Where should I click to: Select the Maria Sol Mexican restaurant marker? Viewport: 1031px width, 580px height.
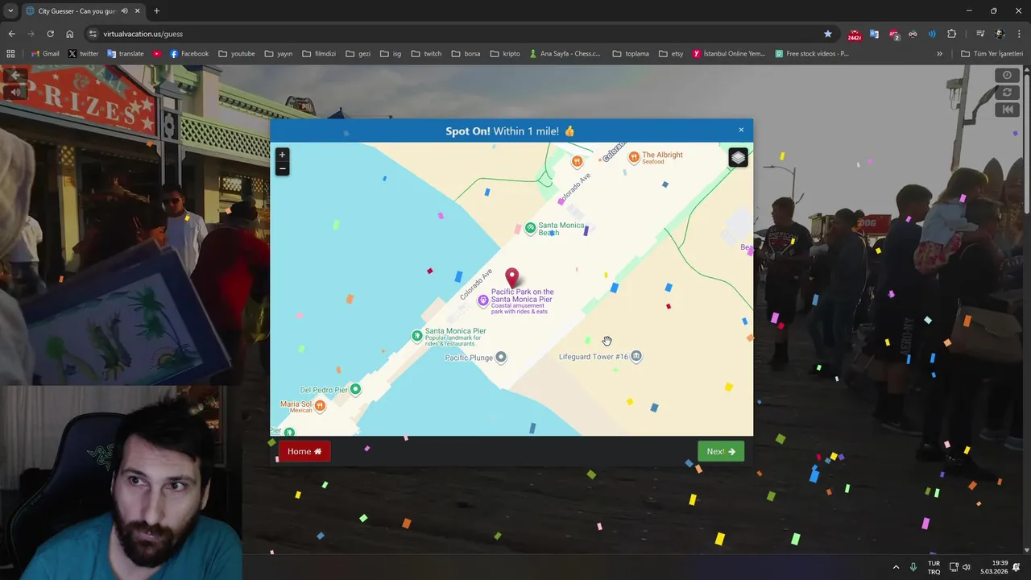pyautogui.click(x=320, y=406)
